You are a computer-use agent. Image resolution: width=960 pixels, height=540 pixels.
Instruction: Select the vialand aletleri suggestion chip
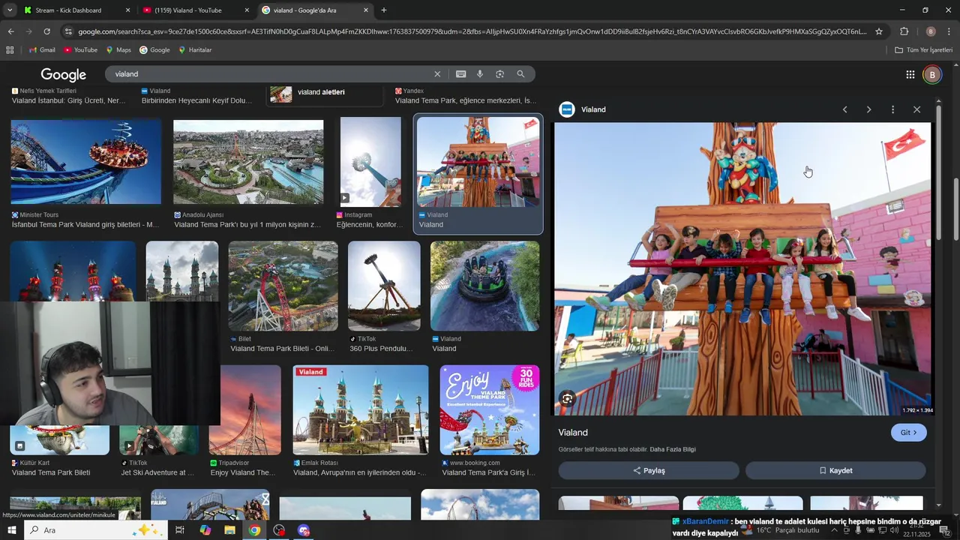pos(324,93)
